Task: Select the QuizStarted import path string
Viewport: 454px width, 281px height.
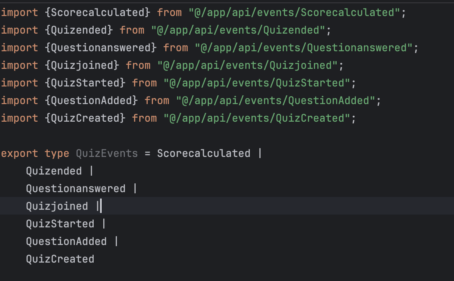Action: pos(257,83)
